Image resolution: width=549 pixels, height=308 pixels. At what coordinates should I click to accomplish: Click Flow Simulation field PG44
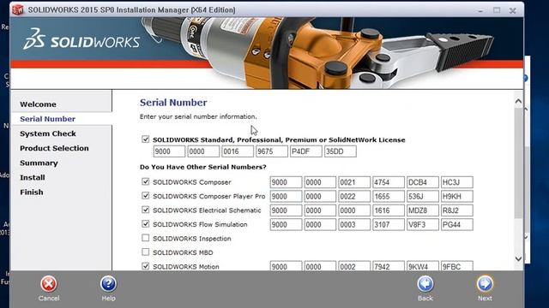(457, 224)
